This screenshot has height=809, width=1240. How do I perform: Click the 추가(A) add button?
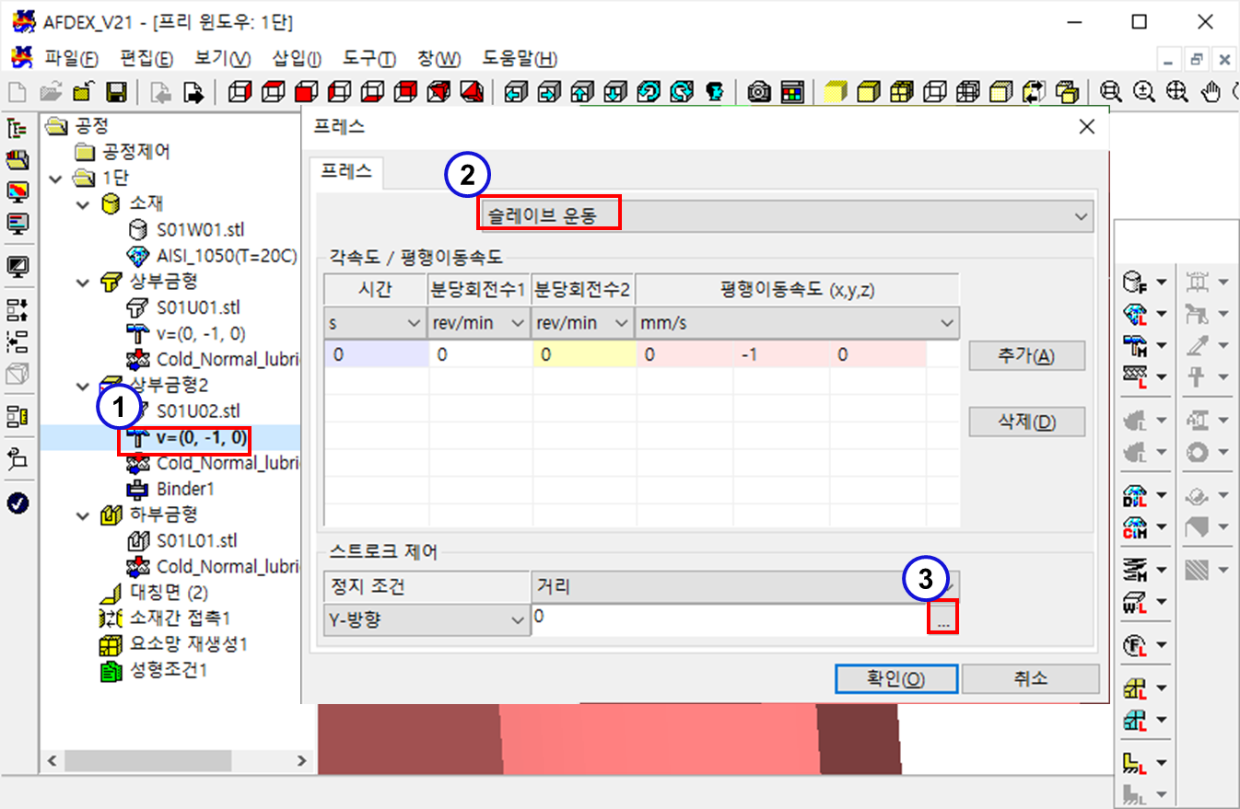pos(1026,356)
